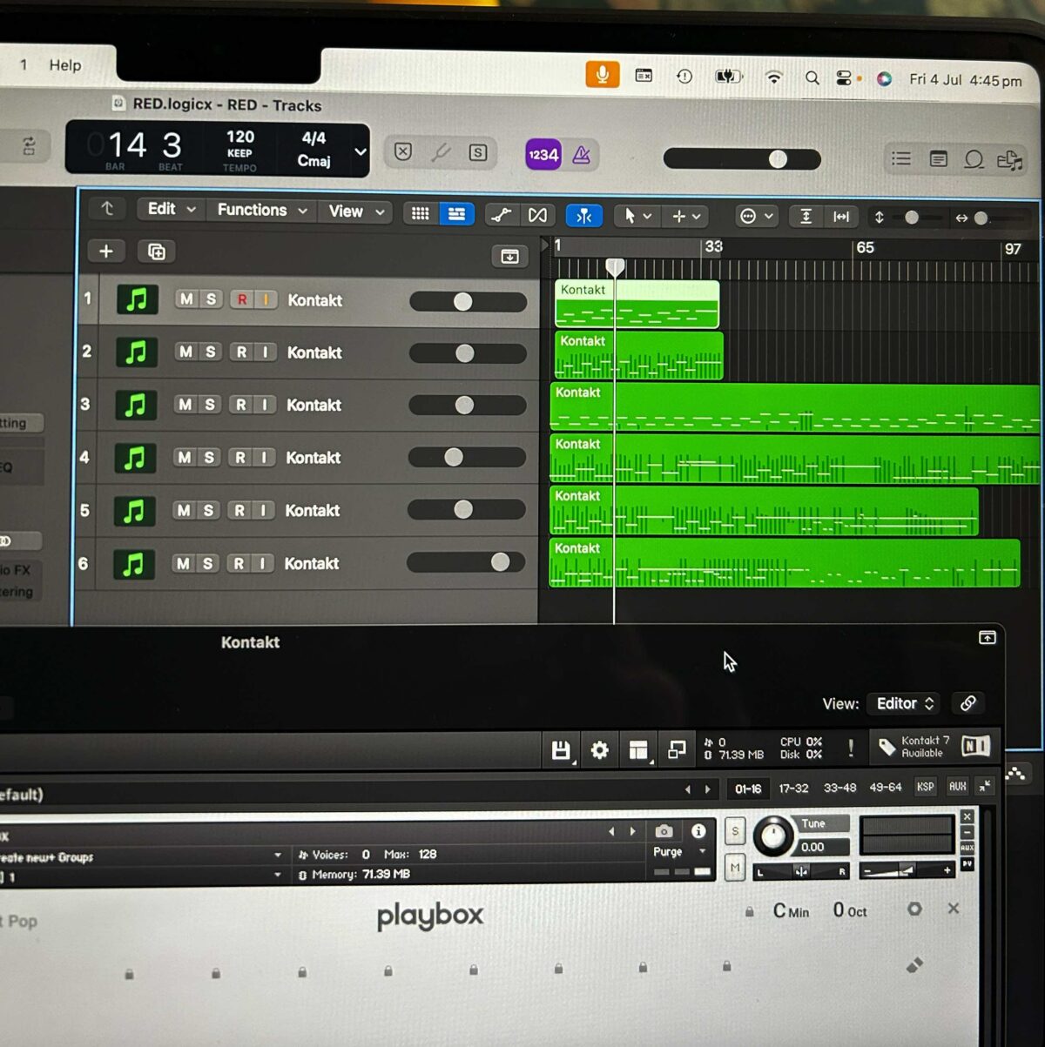Click the AUX button in Kontakt rack
Viewport: 1045px width, 1047px height.
click(x=957, y=787)
